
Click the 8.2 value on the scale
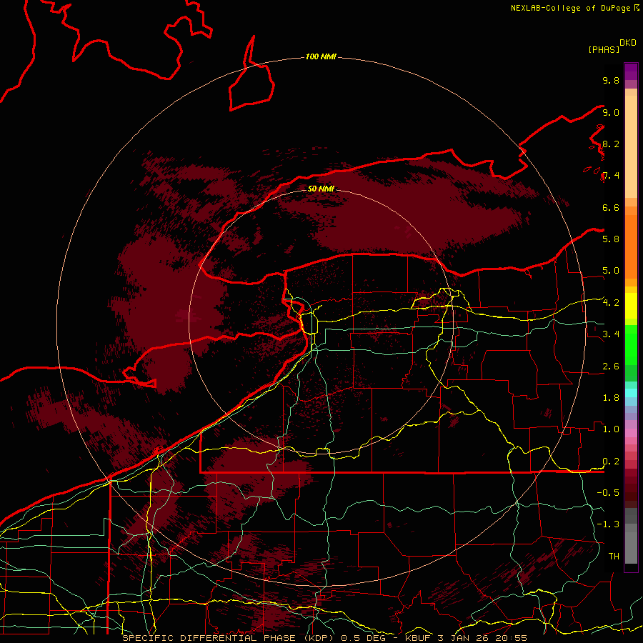click(x=611, y=144)
